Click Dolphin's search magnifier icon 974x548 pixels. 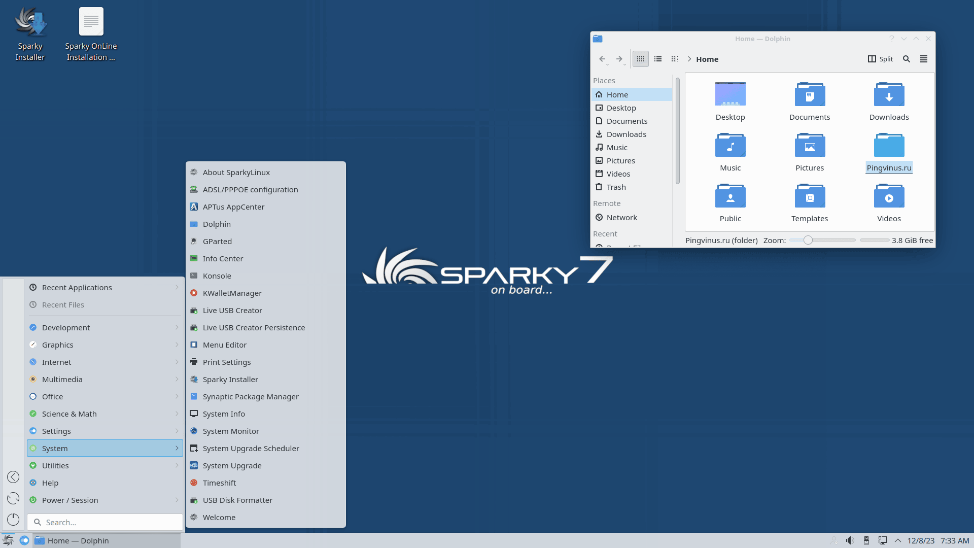(907, 59)
